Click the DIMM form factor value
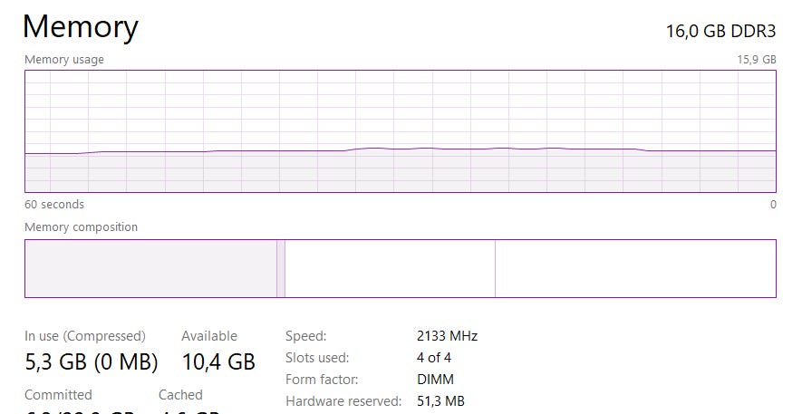 pos(435,380)
